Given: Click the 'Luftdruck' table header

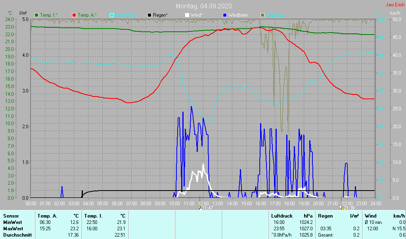Looking at the screenshot, I should click(282, 216).
